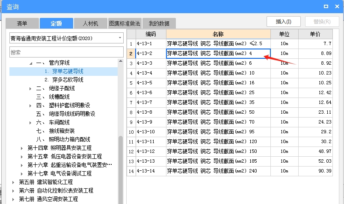
Task: Expand the 二、绝缘子配线 node
Action: [30, 89]
